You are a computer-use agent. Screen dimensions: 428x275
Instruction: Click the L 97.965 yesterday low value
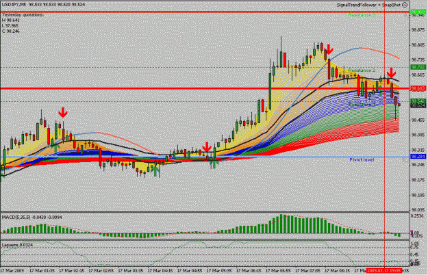[10, 25]
